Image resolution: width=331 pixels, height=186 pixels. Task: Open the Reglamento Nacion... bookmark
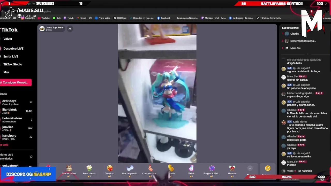tap(187, 18)
